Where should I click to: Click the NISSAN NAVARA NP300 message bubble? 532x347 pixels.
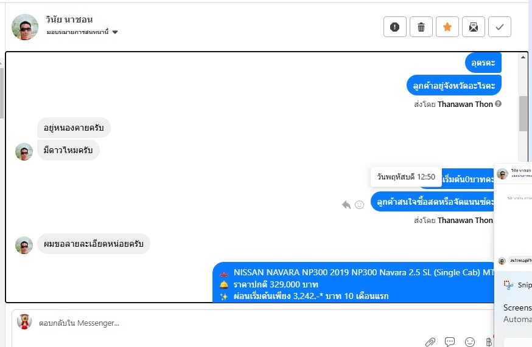click(353, 282)
